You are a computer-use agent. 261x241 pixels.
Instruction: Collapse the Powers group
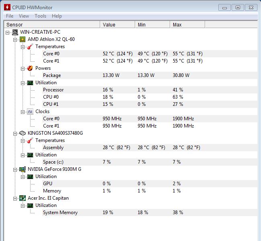point(23,69)
